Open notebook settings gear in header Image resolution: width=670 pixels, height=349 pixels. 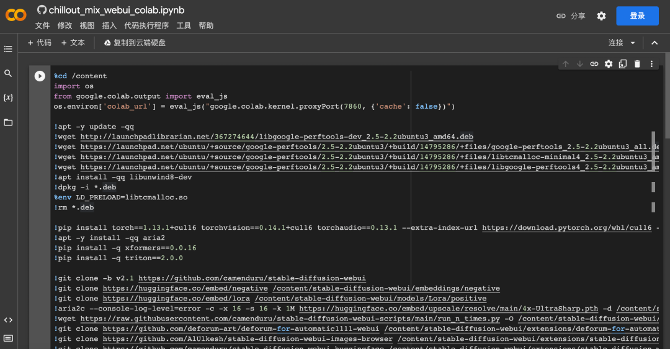tap(601, 16)
